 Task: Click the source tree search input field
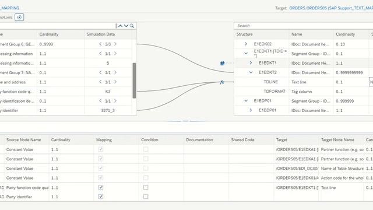click(57, 26)
